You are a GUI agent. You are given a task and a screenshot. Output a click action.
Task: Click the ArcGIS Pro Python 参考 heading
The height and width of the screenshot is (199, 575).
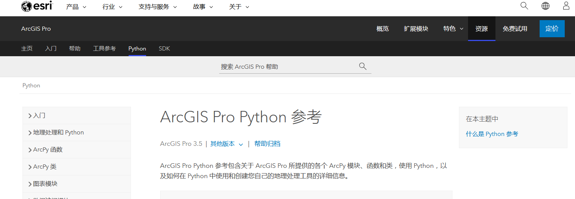point(241,117)
